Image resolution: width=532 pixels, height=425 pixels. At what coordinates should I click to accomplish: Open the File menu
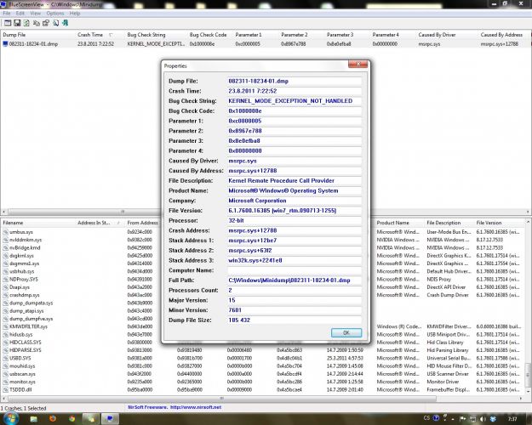7,14
